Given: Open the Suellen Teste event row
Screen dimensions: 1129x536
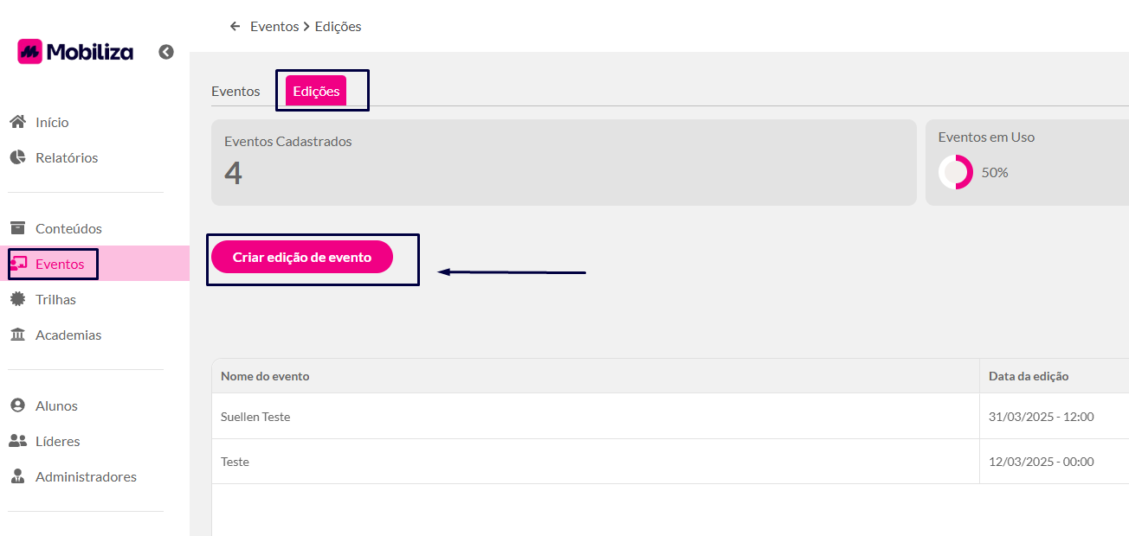Looking at the screenshot, I should [670, 417].
